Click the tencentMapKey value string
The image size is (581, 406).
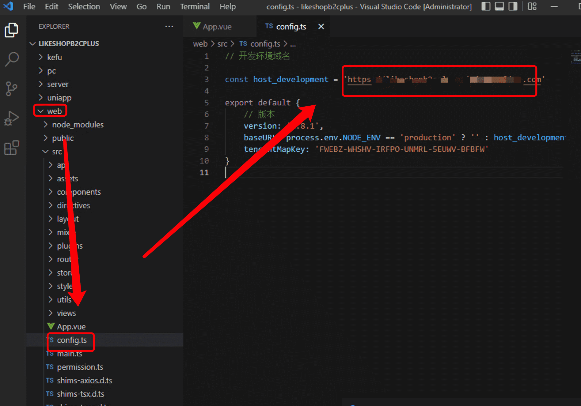click(x=401, y=149)
